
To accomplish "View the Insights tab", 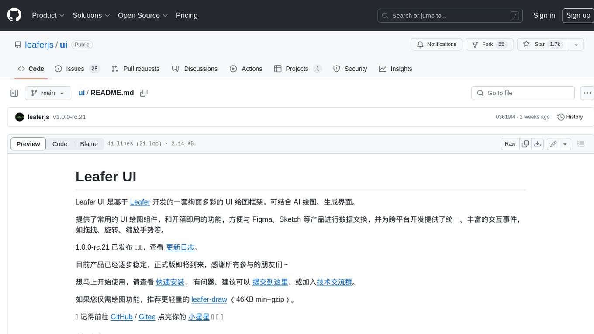I will pos(395,69).
